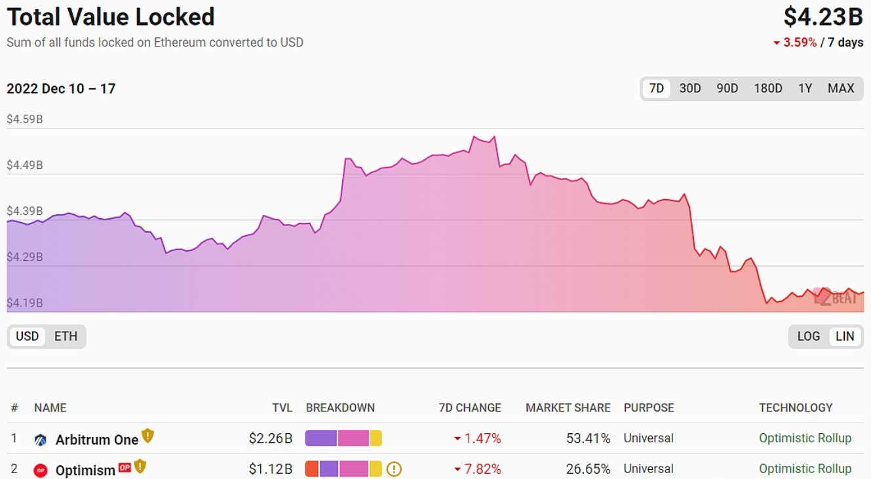This screenshot has height=479, width=871.
Task: Click the L2BEAT watermark logo on chart
Action: tap(834, 297)
